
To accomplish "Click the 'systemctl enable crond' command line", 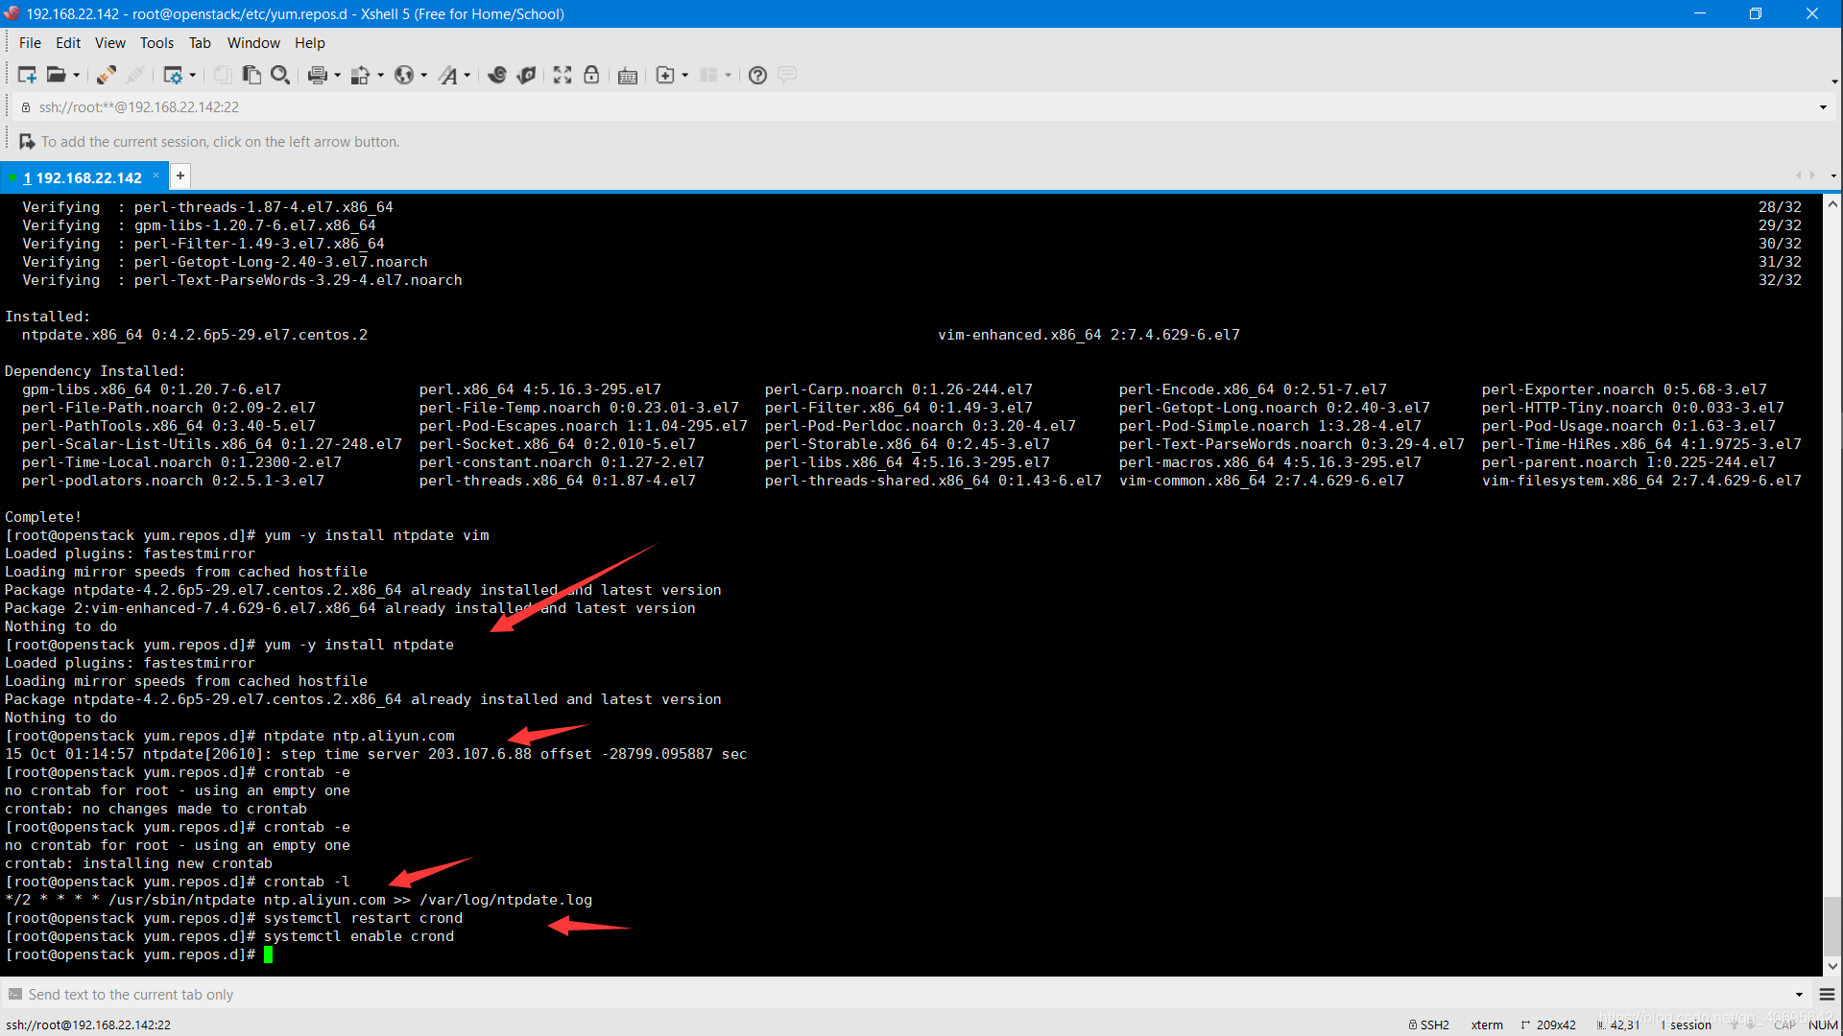I will pos(229,936).
